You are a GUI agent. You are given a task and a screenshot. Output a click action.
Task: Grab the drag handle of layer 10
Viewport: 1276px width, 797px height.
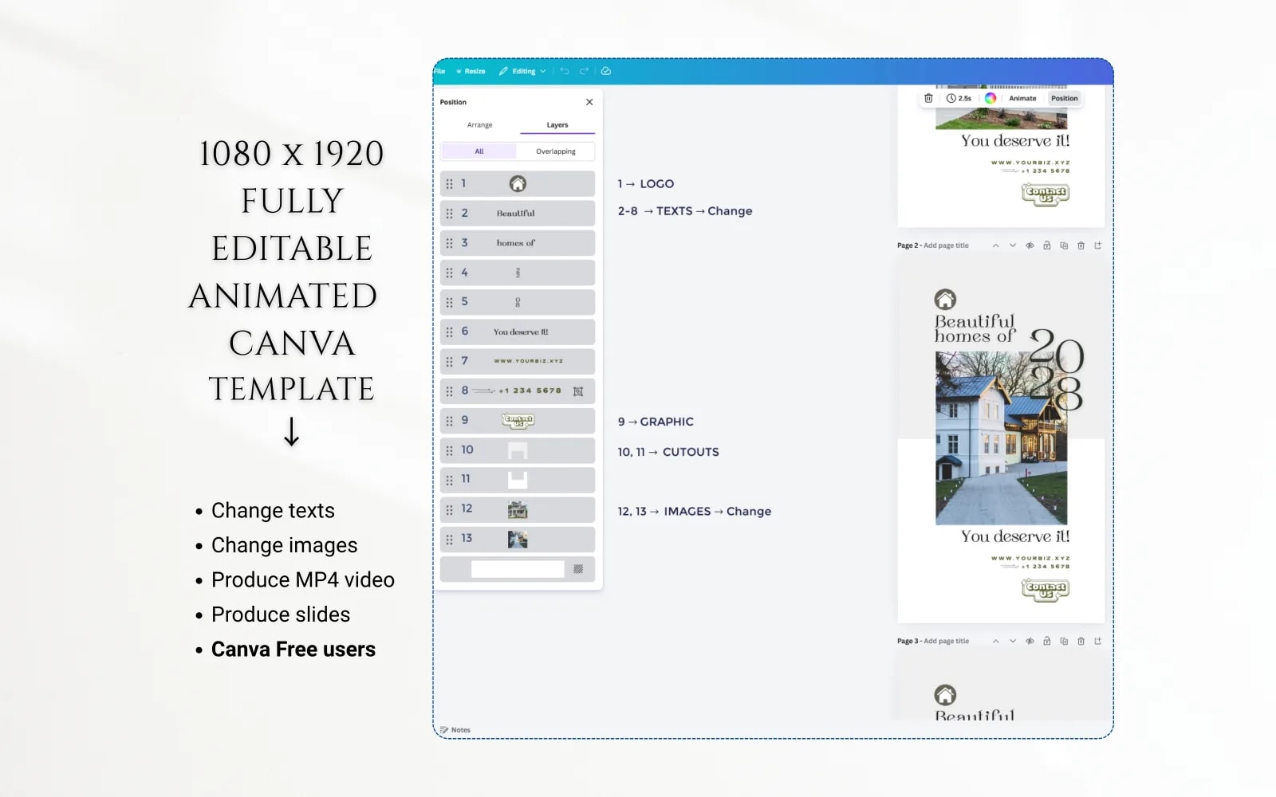(449, 450)
